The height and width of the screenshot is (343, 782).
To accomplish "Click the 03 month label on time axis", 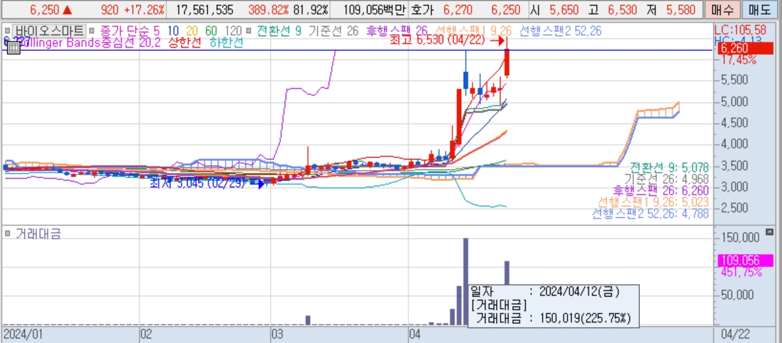I will point(277,333).
